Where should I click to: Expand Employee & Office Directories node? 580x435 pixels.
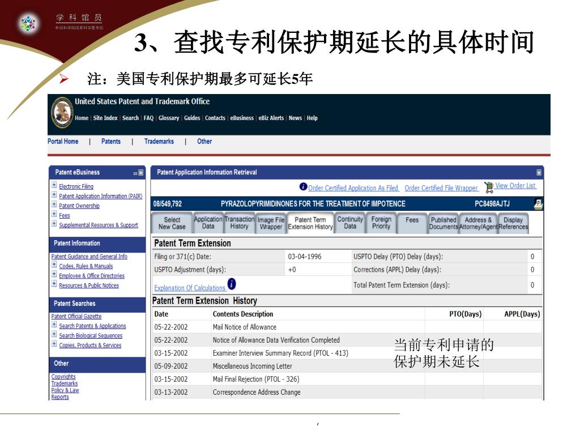(54, 274)
